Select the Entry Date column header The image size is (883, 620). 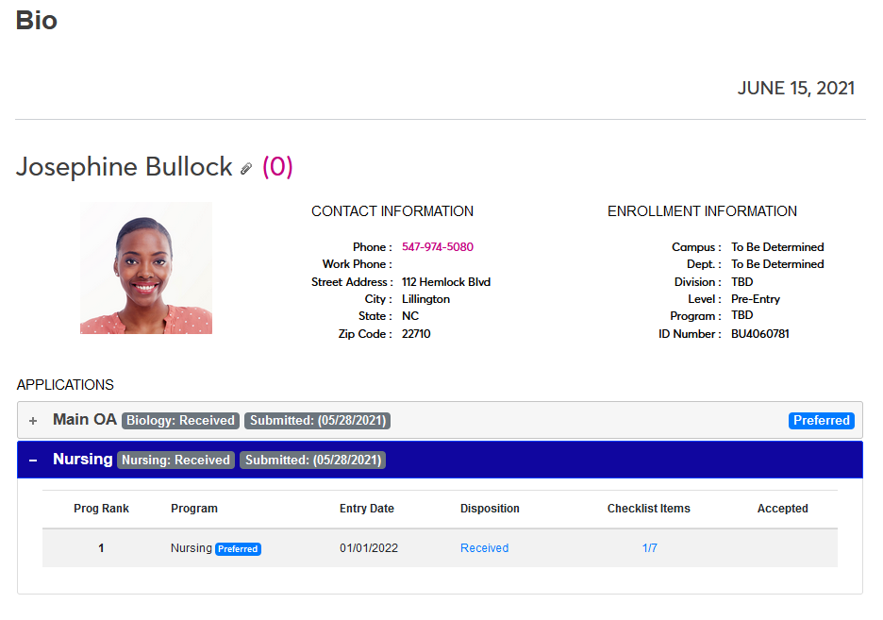(367, 508)
